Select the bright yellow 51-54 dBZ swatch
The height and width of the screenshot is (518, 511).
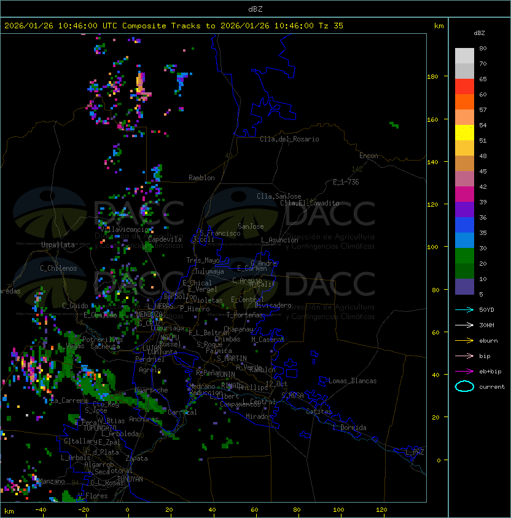(464, 132)
